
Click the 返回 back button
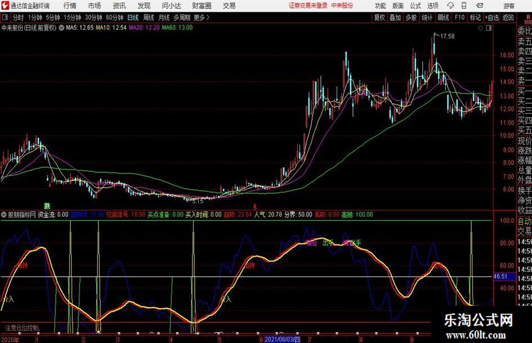(508, 17)
